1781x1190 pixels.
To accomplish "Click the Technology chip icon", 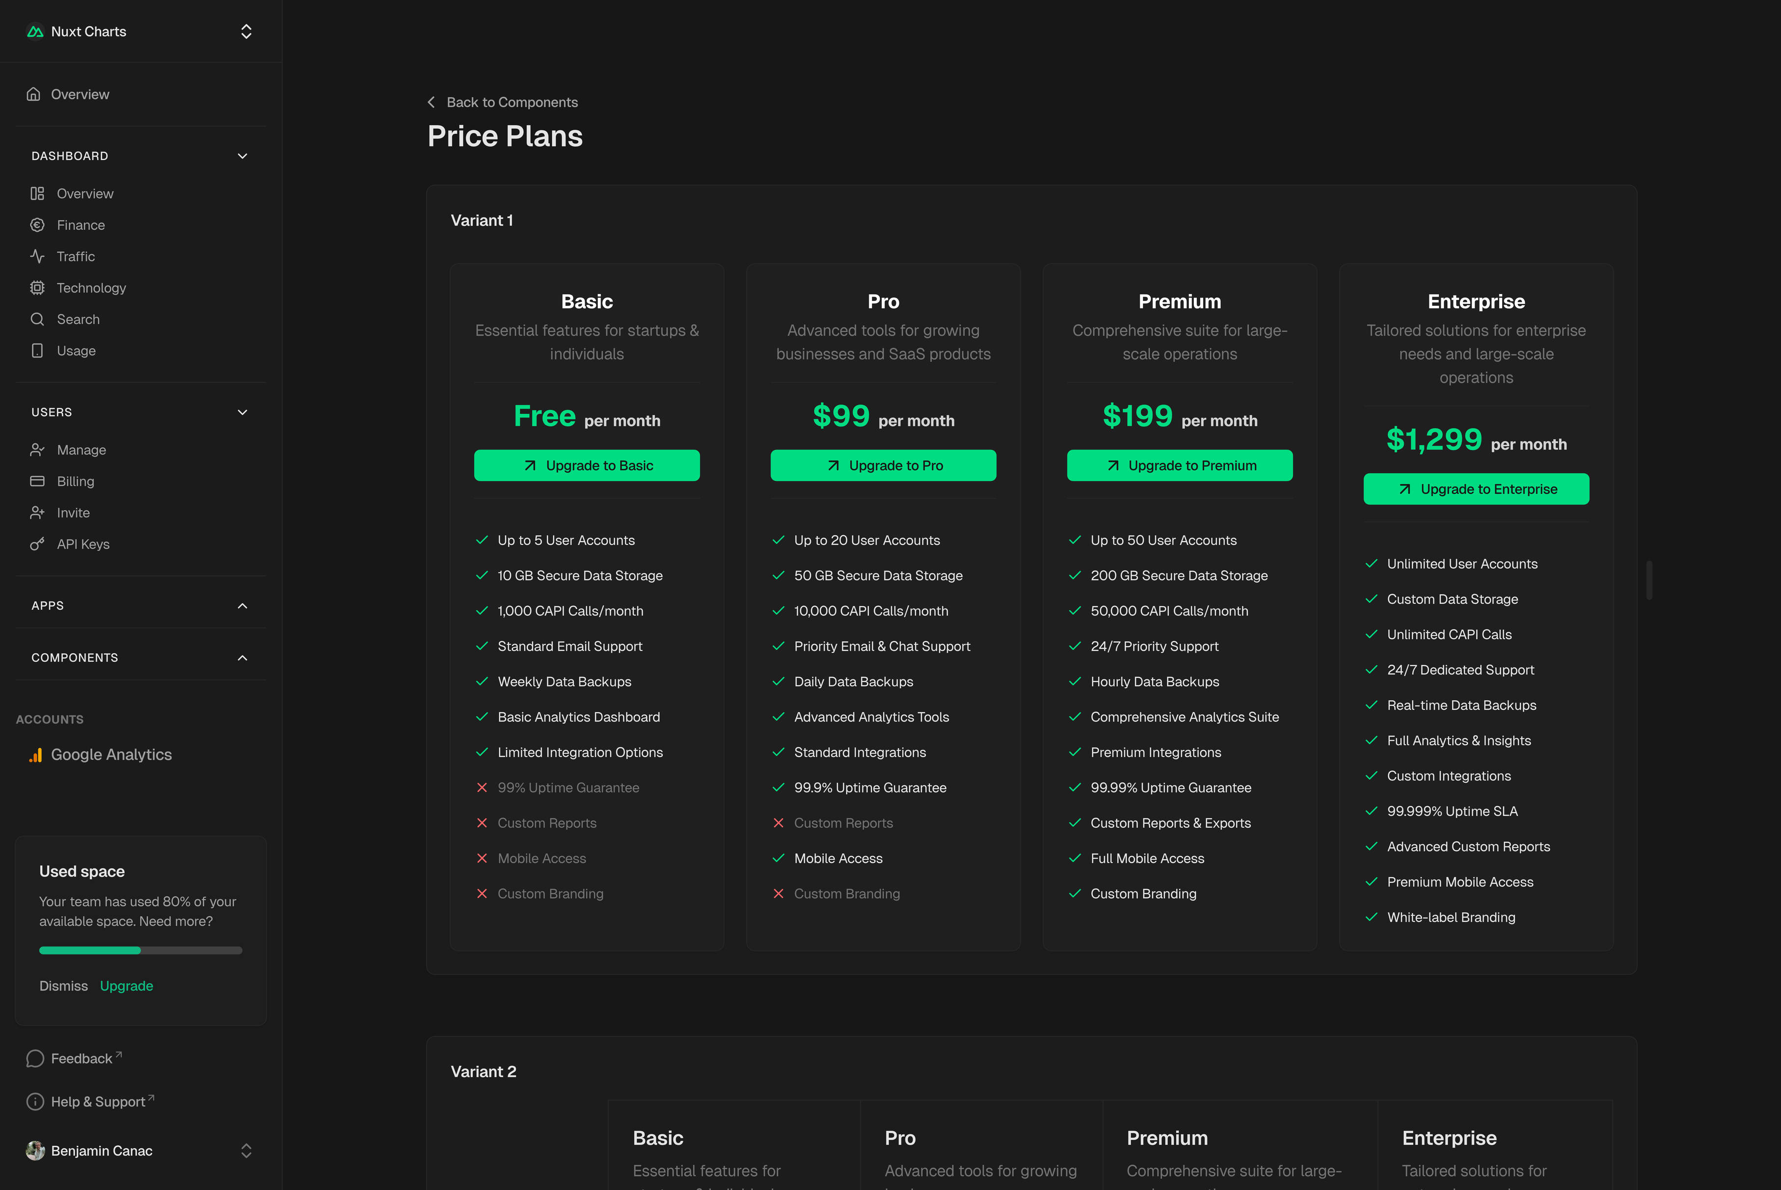I will point(36,288).
